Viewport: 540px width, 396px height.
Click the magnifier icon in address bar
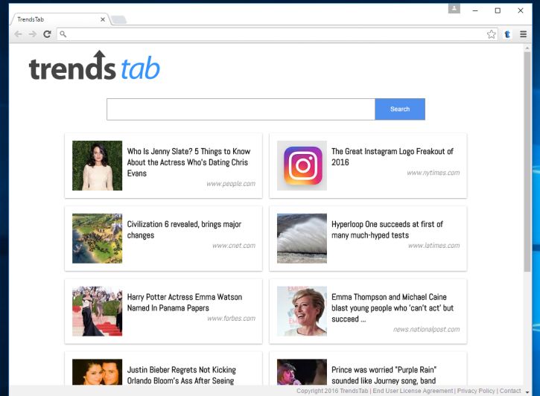[x=63, y=34]
